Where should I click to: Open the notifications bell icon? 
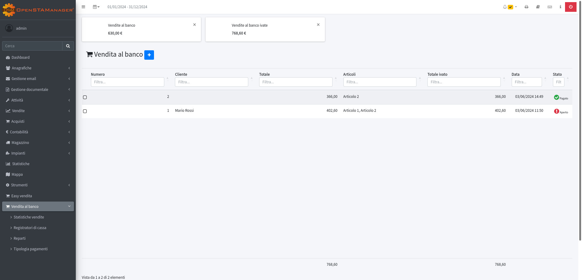pyautogui.click(x=505, y=7)
